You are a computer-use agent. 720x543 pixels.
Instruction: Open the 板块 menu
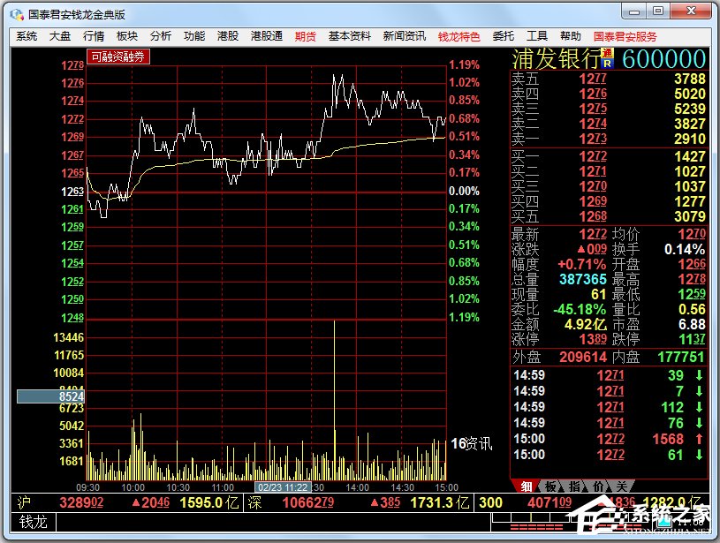point(127,36)
